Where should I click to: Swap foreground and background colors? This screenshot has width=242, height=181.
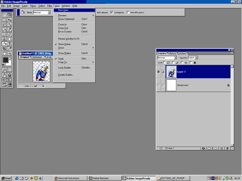[10, 58]
